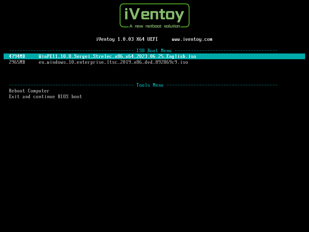Click the 4794MB size label
Image resolution: width=309 pixels, height=232 pixels.
click(x=17, y=56)
